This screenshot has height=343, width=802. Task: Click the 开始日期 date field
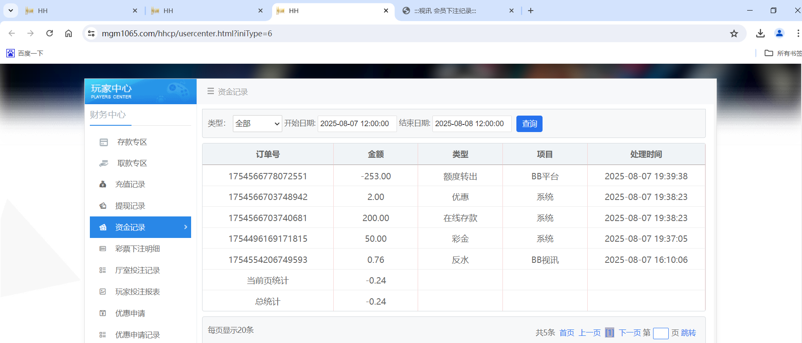pyautogui.click(x=356, y=124)
